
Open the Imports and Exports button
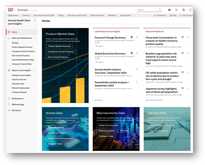click(57, 133)
